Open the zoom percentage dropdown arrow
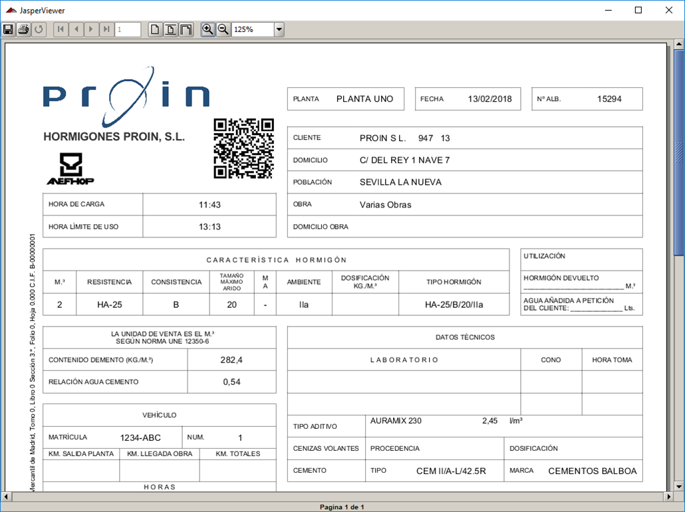The image size is (685, 512). pyautogui.click(x=279, y=29)
